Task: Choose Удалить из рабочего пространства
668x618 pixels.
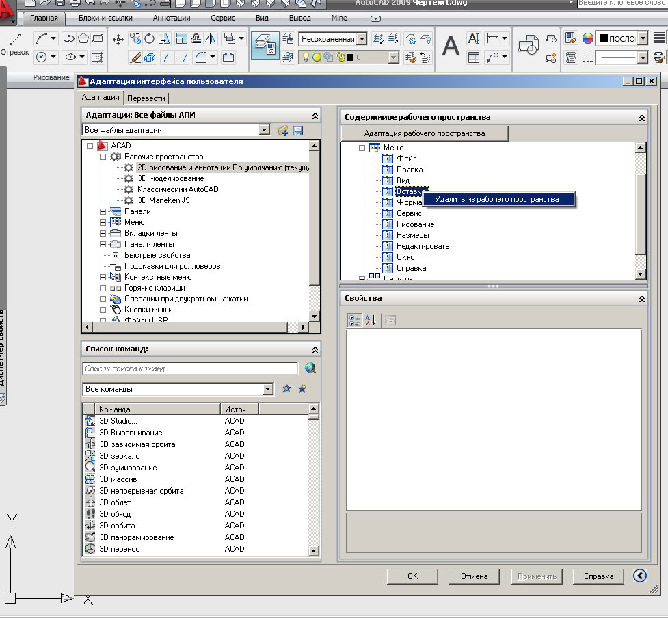Action: [x=497, y=200]
